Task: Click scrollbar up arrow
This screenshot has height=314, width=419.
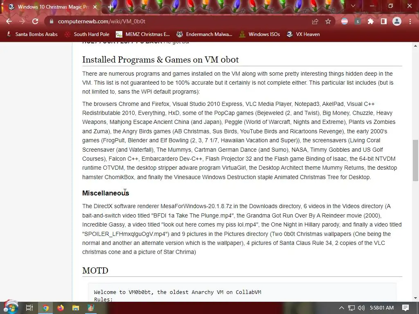Action: [415, 46]
